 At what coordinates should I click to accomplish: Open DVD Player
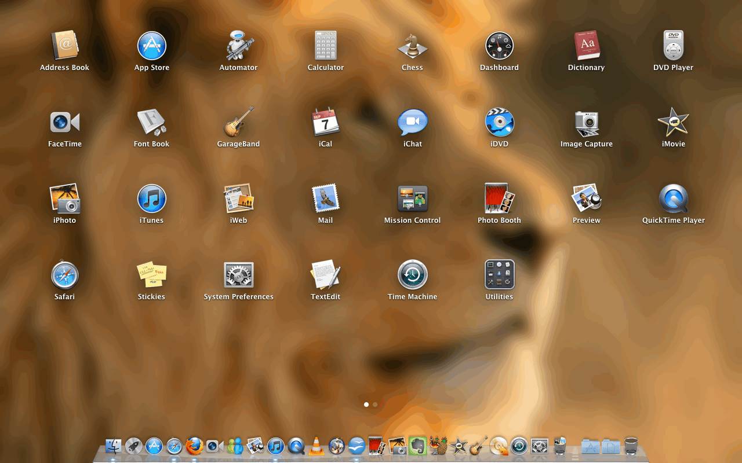(673, 46)
